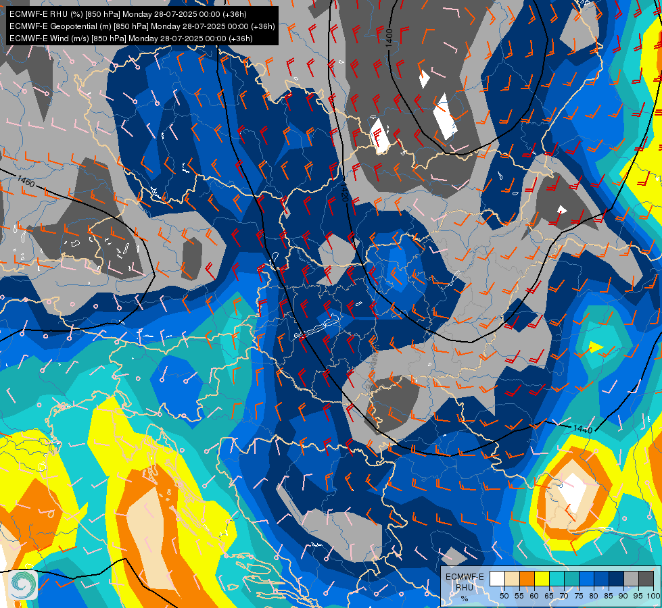Click the yellow legend swatch for 60-65%
The width and height of the screenshot is (662, 608).
[542, 578]
